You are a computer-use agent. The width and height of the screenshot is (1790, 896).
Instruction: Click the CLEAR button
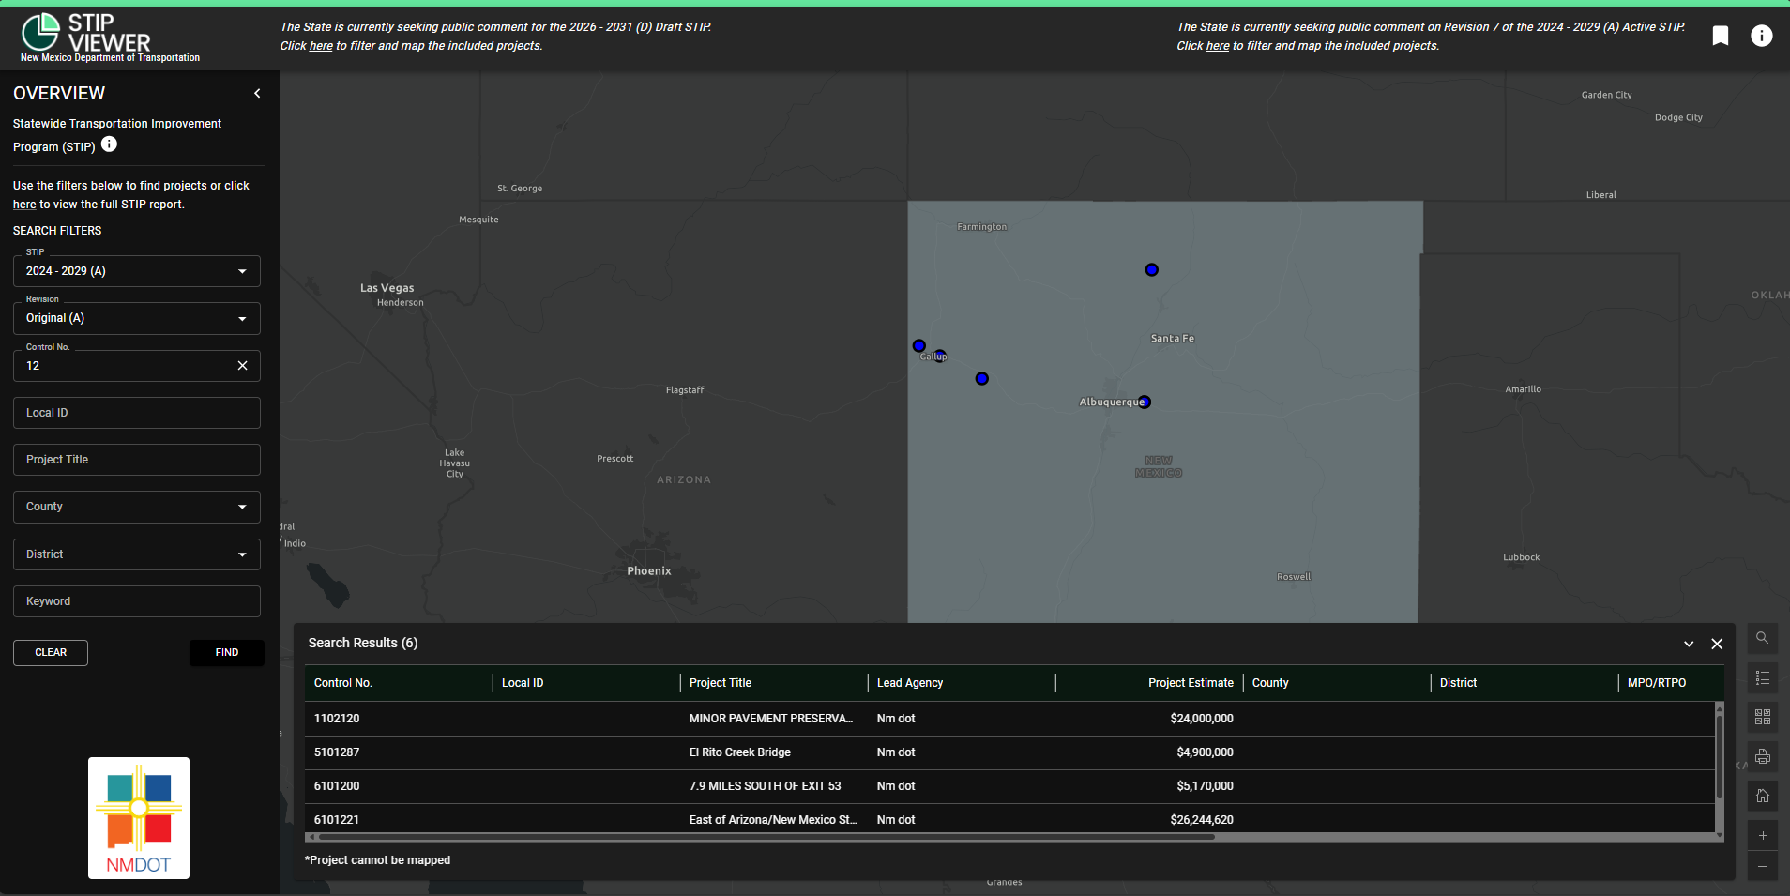[51, 653]
